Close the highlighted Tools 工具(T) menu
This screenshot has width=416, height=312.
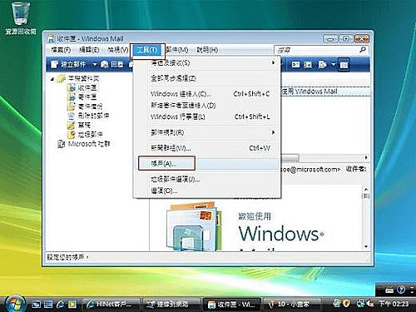(147, 50)
